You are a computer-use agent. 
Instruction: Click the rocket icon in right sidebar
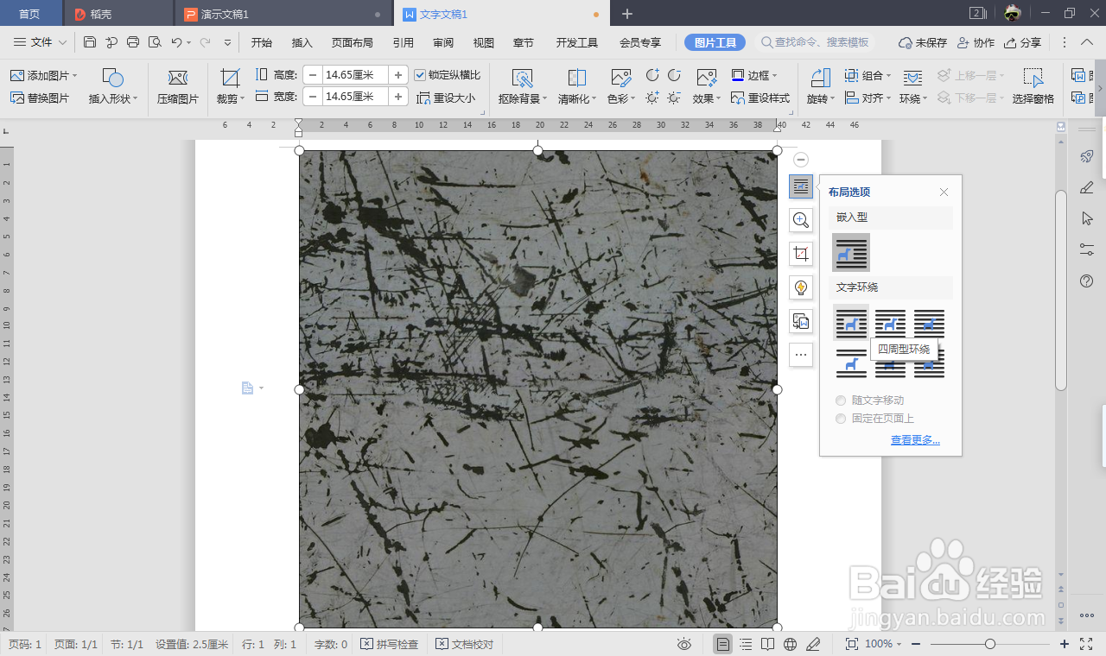1087,156
